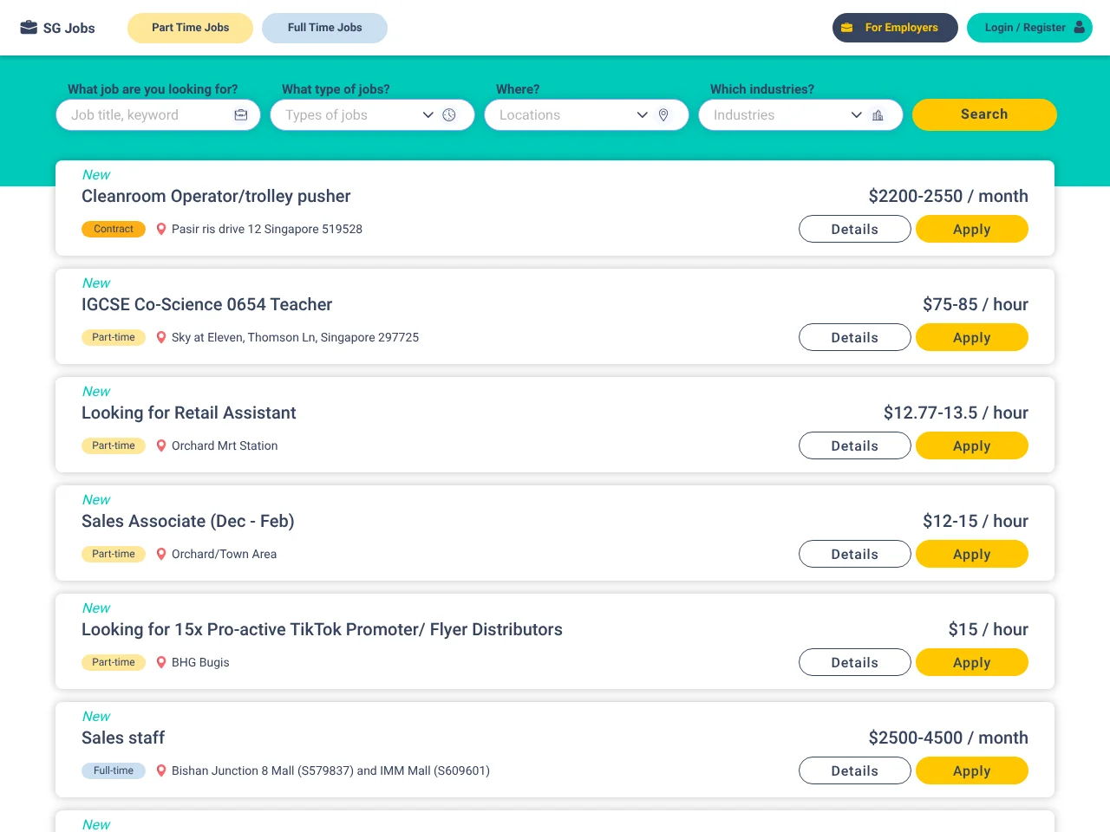Apply for IGCSE Co-Science 0654 Teacher
This screenshot has width=1110, height=832.
(971, 337)
